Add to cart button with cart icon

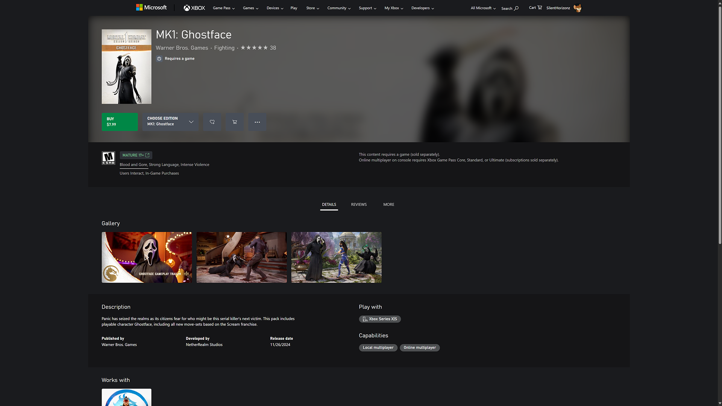click(235, 122)
